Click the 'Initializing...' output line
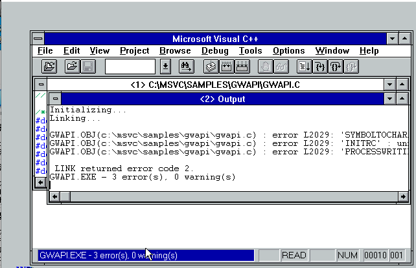The image size is (416, 268). pyautogui.click(x=88, y=110)
